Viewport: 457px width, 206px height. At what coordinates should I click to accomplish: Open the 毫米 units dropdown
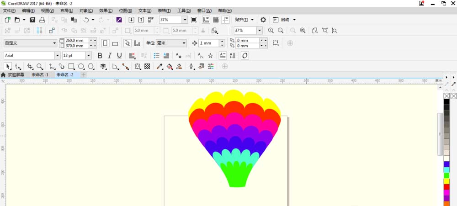[x=184, y=43]
